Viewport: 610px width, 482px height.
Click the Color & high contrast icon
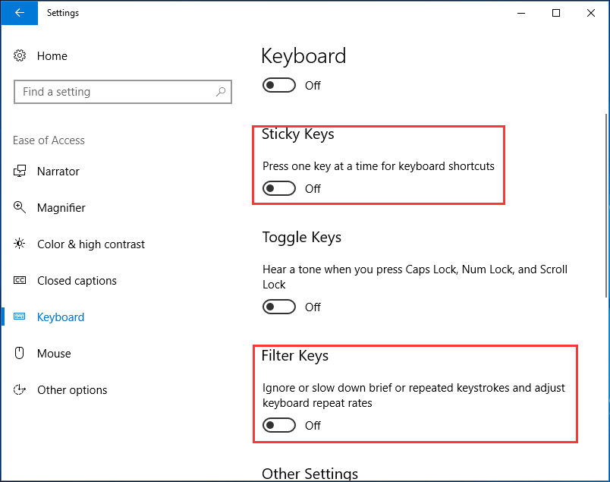pyautogui.click(x=20, y=244)
